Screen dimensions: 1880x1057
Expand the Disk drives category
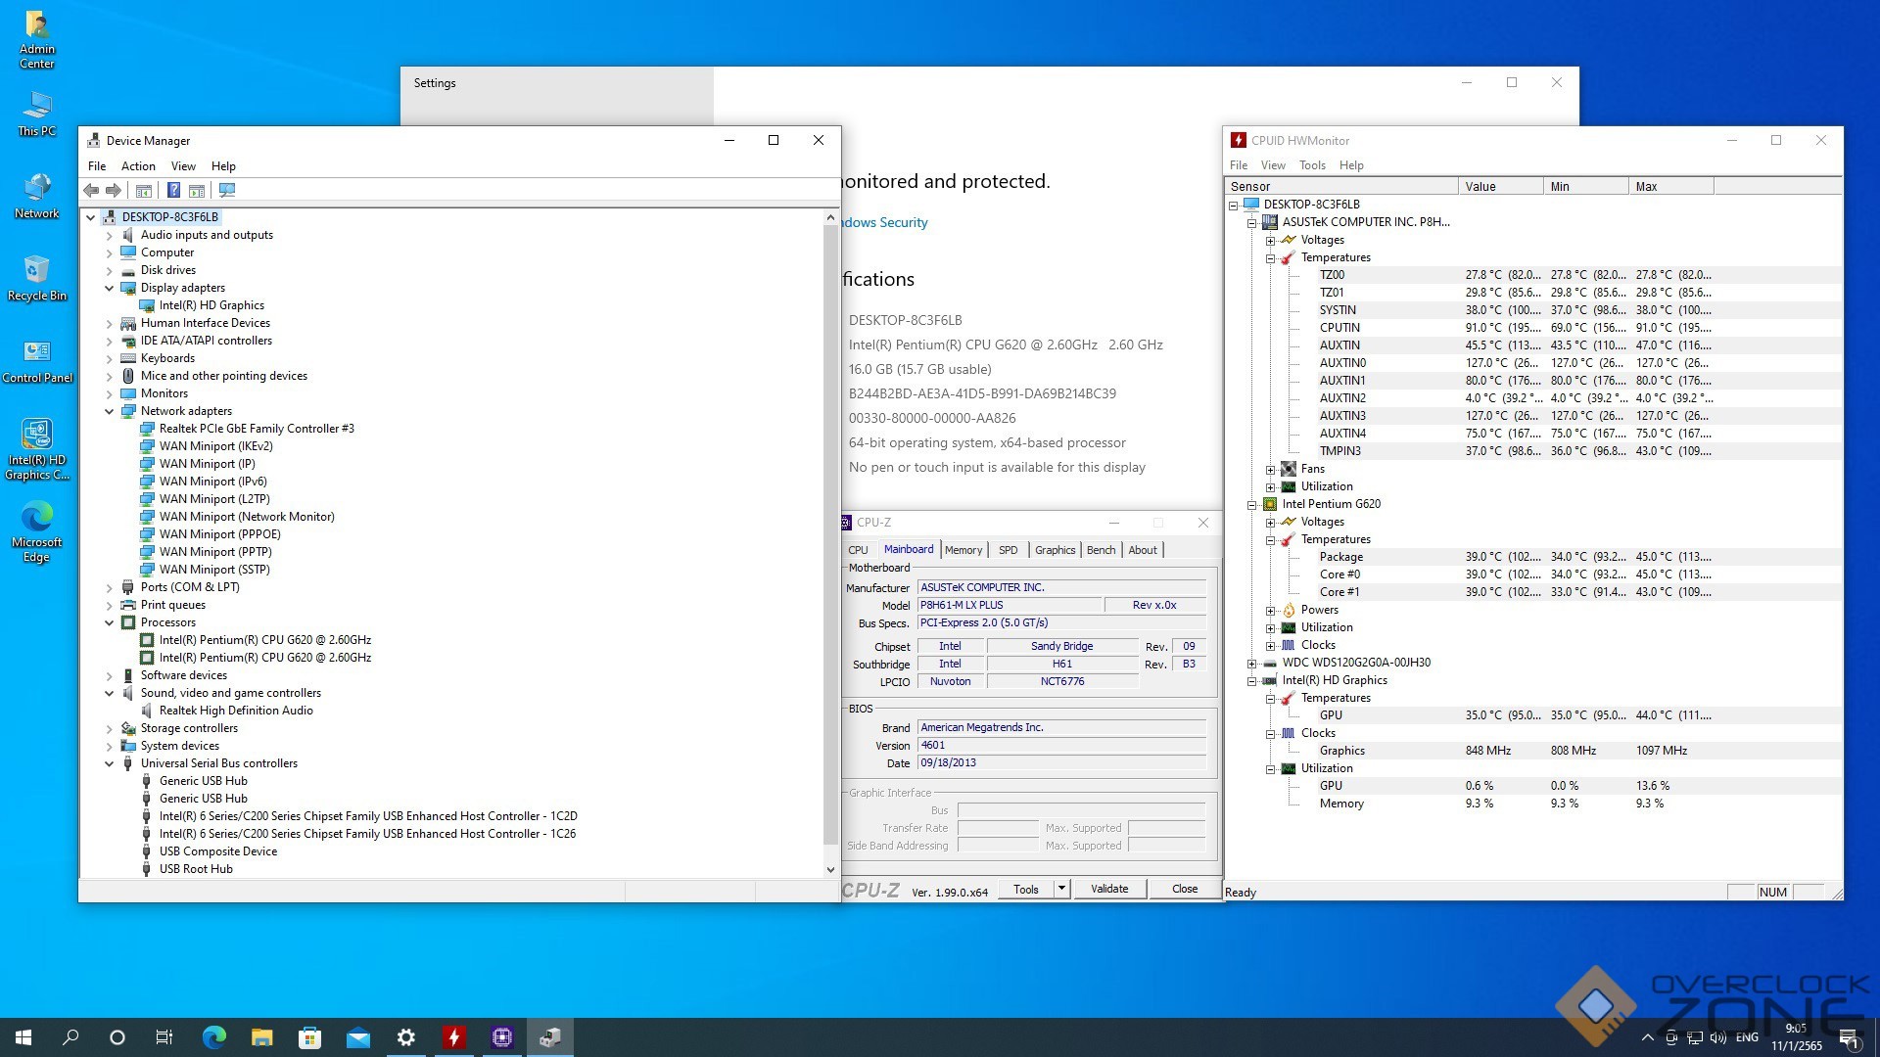pyautogui.click(x=109, y=270)
